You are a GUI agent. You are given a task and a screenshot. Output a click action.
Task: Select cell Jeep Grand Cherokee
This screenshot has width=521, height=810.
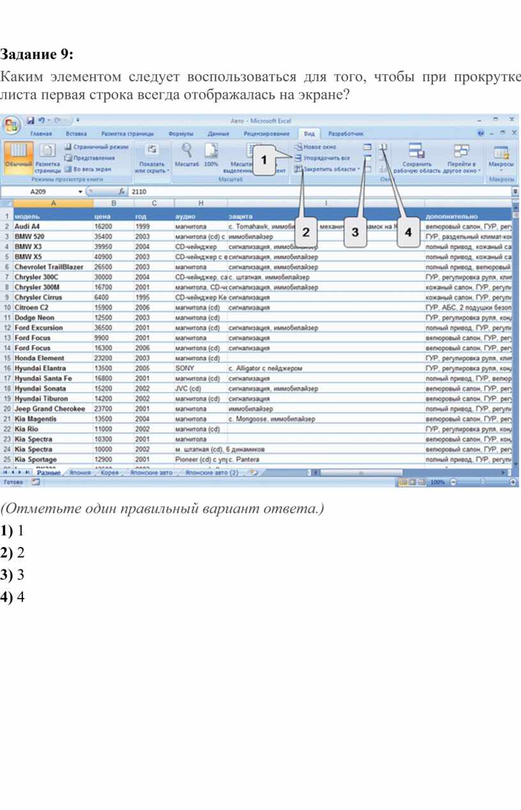pos(53,409)
